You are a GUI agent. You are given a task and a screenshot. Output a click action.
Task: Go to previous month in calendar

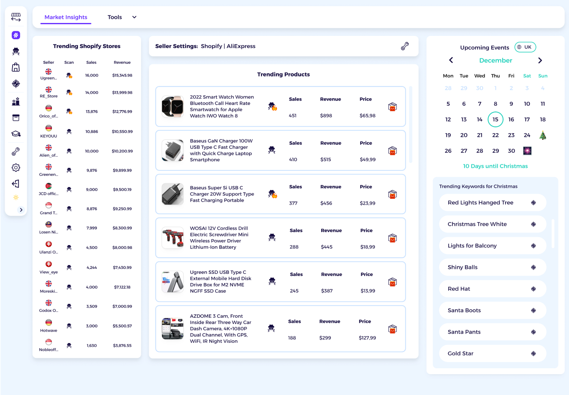[x=451, y=60]
